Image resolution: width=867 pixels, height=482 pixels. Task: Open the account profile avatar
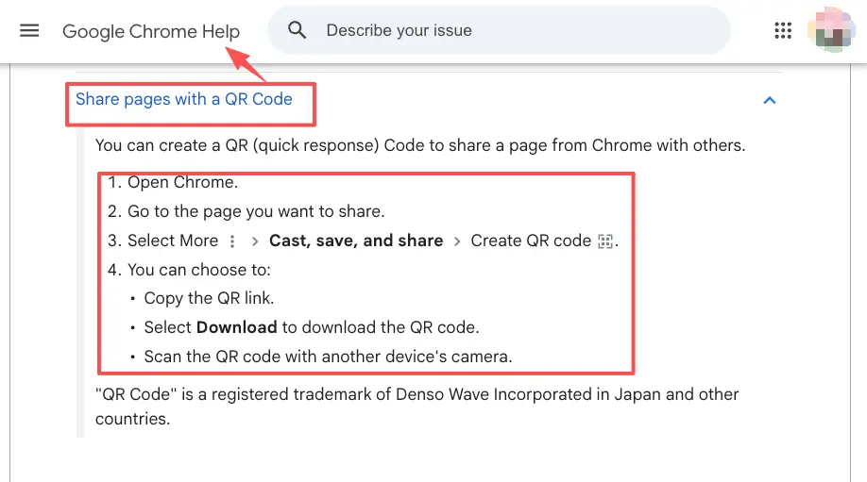point(832,30)
